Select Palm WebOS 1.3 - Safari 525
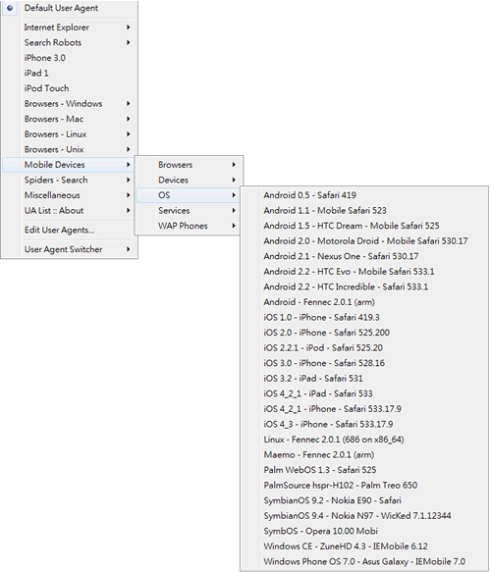This screenshot has height=572, width=491. 364,470
